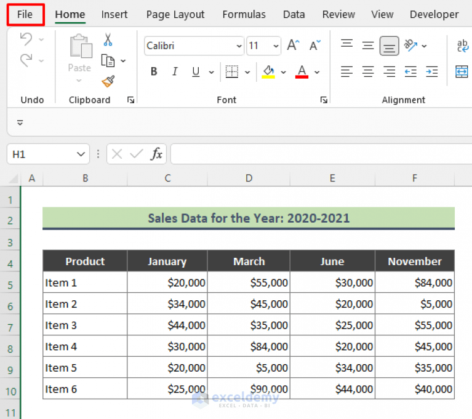Open borders dropdown arrow
This screenshot has height=419, width=472.
247,72
